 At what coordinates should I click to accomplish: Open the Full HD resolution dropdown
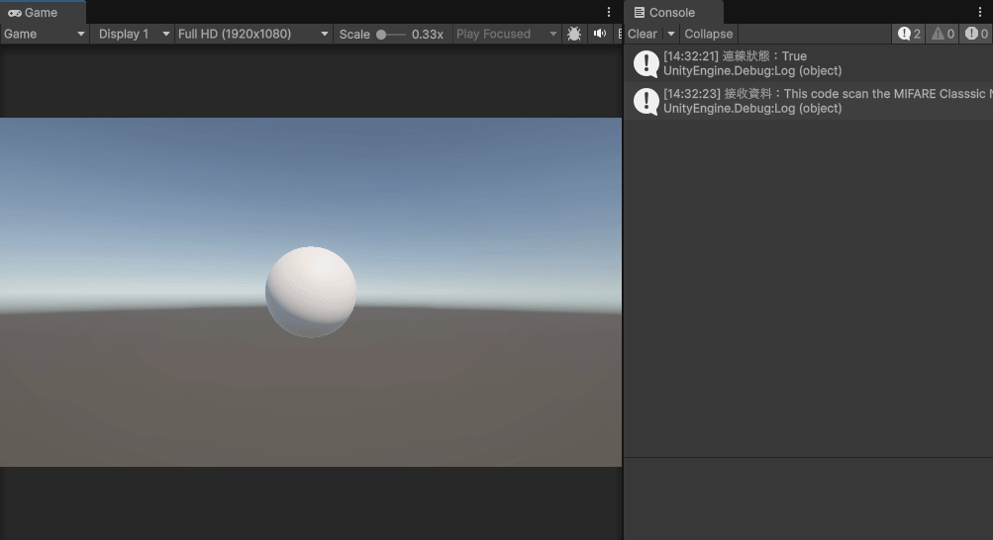click(x=253, y=34)
